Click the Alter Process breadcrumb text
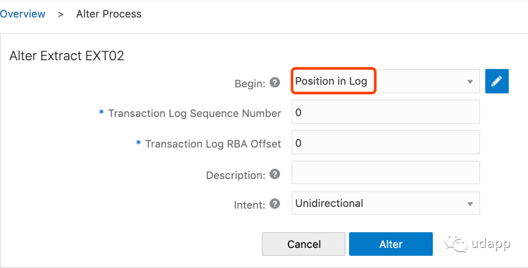528x268 pixels. (x=109, y=14)
